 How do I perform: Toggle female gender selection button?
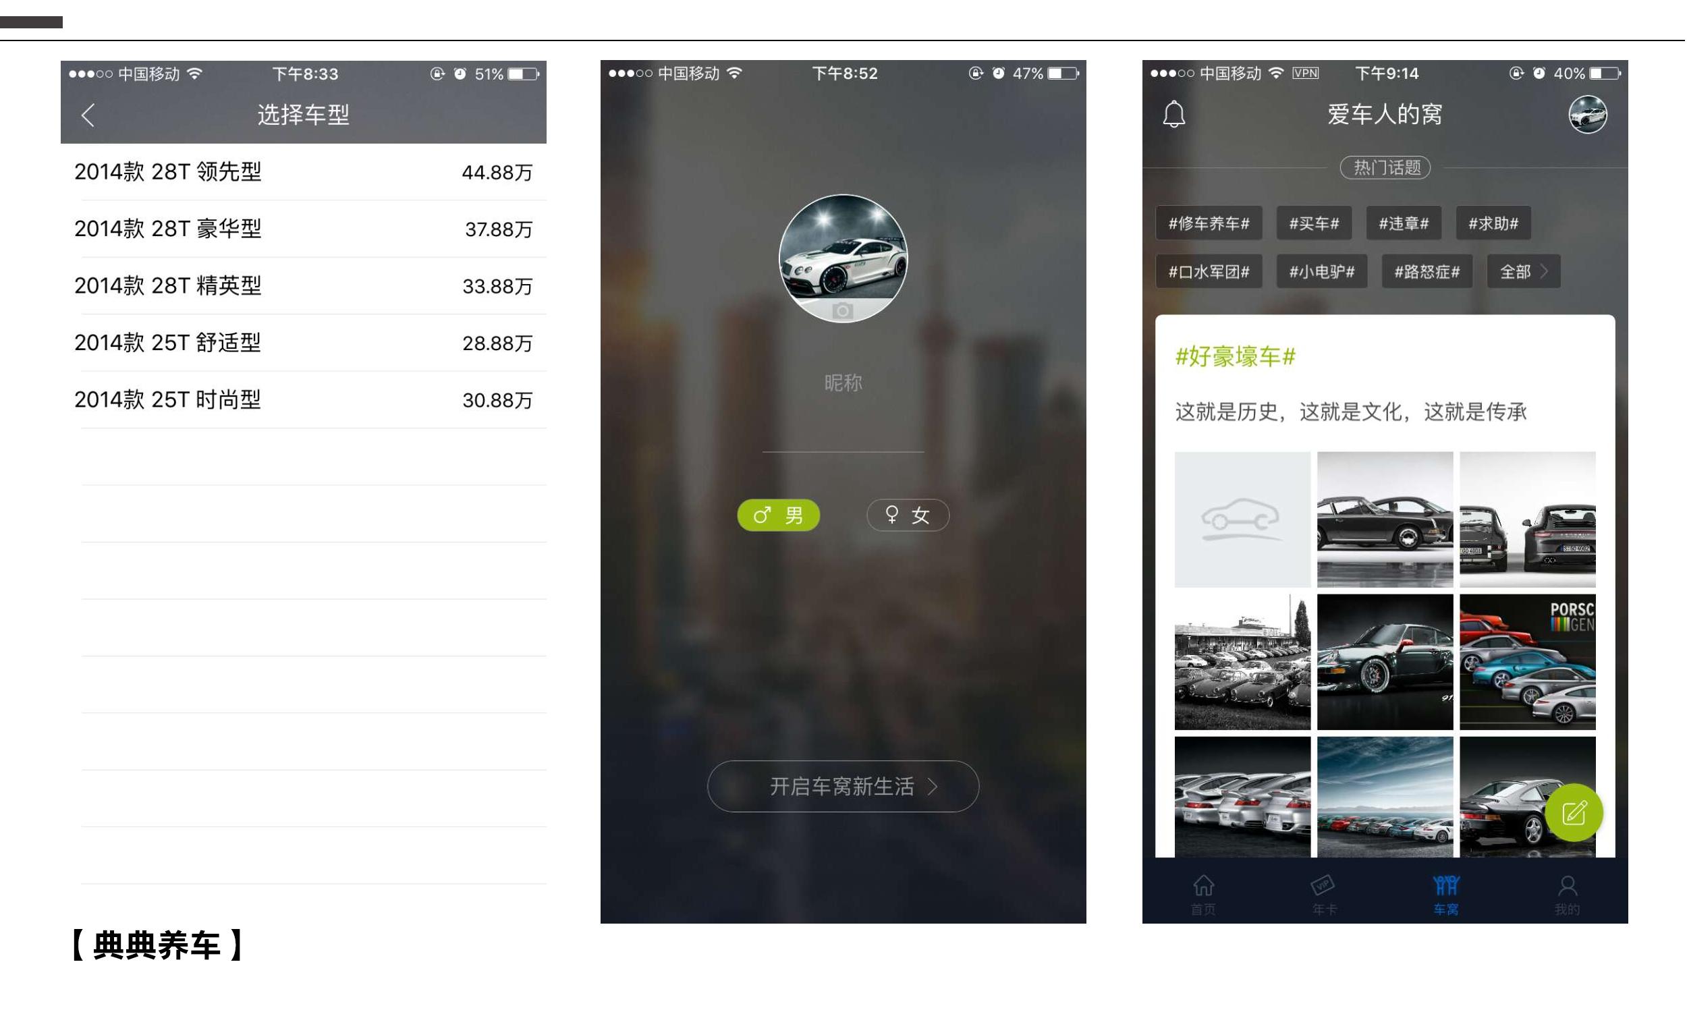point(905,515)
